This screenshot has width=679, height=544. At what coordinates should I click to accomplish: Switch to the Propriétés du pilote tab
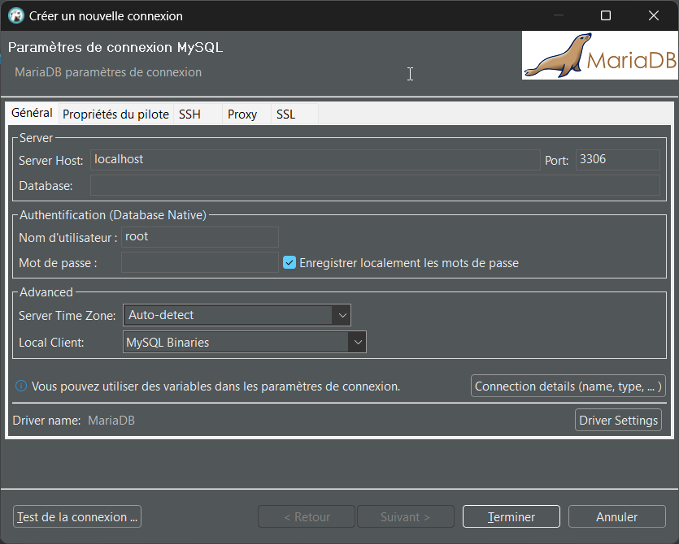click(115, 114)
